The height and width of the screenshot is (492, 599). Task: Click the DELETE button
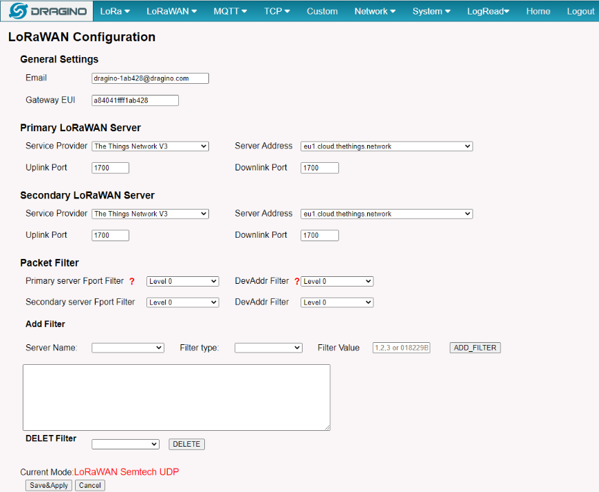[186, 444]
